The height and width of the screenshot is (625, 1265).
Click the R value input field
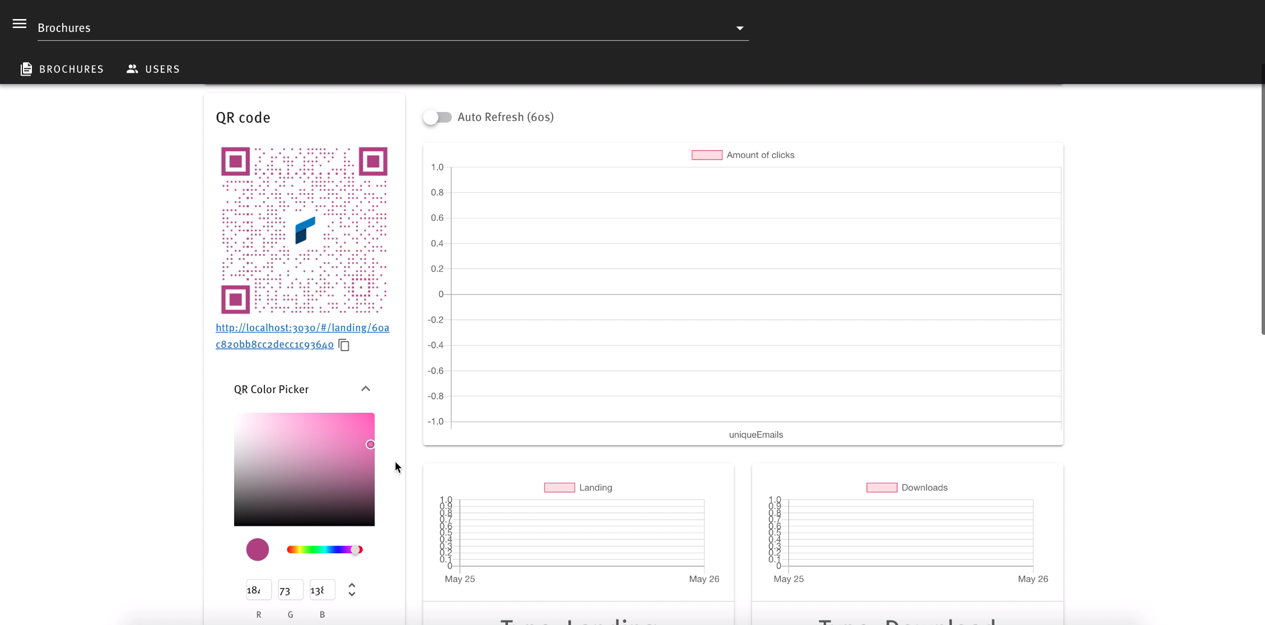(x=258, y=590)
